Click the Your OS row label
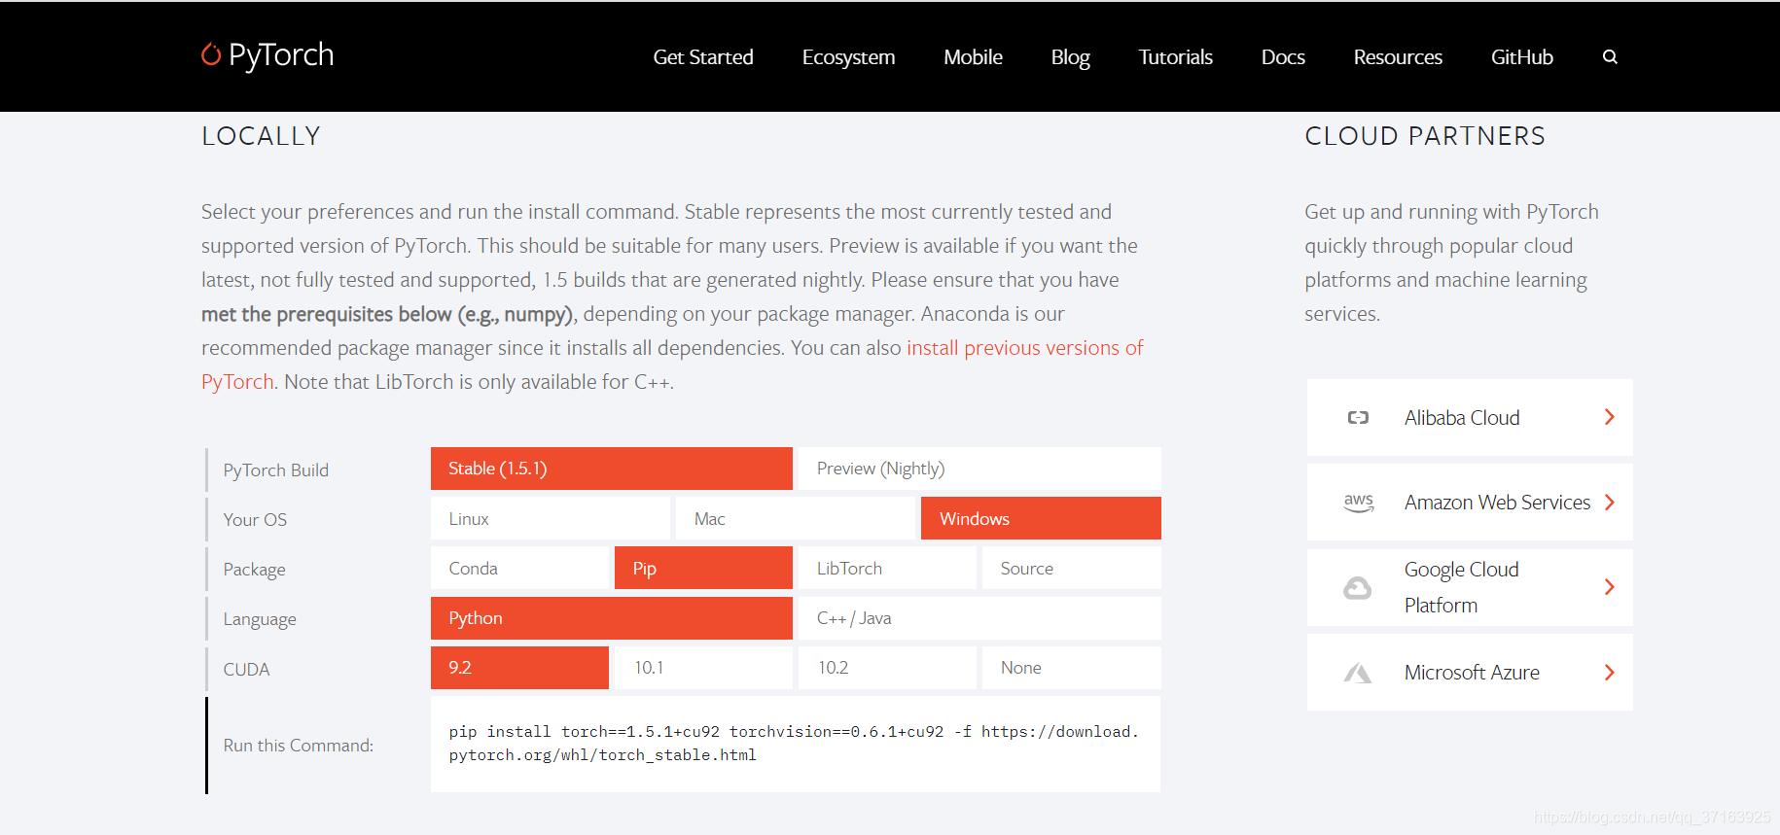The height and width of the screenshot is (835, 1780). [255, 520]
